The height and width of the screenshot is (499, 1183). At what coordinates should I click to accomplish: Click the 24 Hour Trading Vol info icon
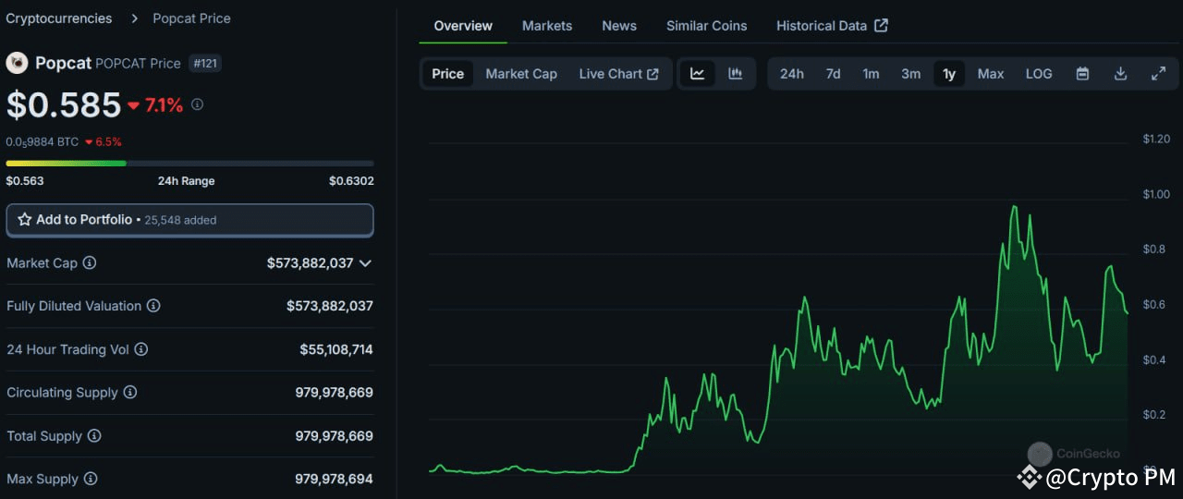click(x=141, y=349)
